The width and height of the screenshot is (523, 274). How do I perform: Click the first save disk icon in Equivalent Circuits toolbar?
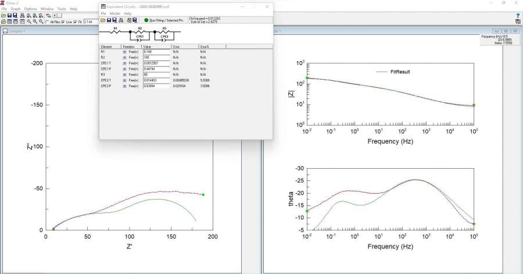[x=109, y=20]
